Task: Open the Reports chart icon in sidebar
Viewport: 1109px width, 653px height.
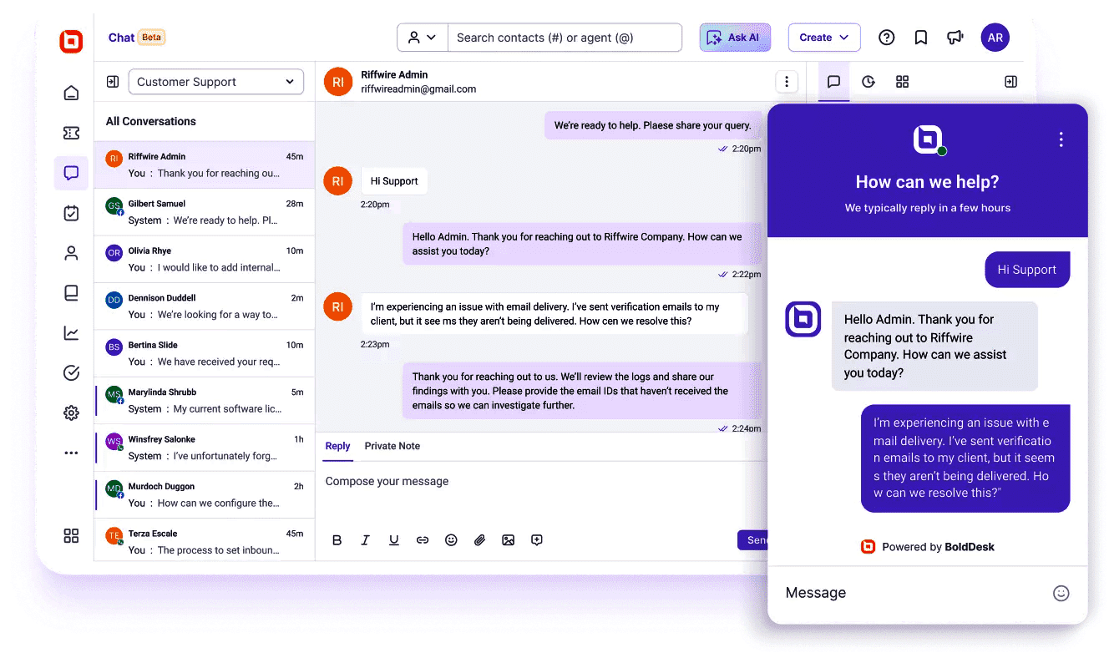Action: 71,333
